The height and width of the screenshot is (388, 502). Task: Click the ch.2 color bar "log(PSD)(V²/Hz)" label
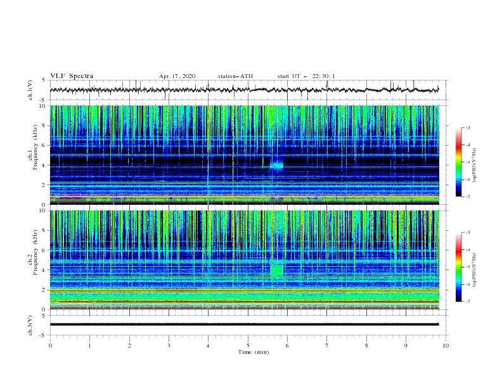(475, 270)
